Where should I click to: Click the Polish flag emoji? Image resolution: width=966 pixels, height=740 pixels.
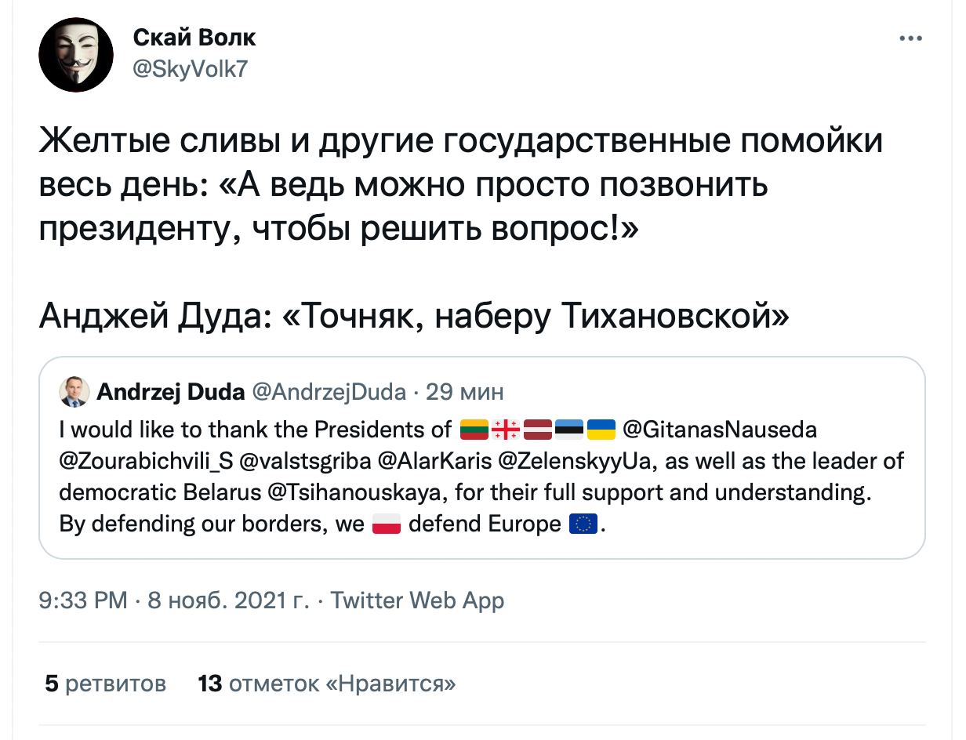click(386, 524)
